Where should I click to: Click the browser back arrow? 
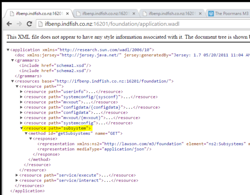tap(9, 24)
